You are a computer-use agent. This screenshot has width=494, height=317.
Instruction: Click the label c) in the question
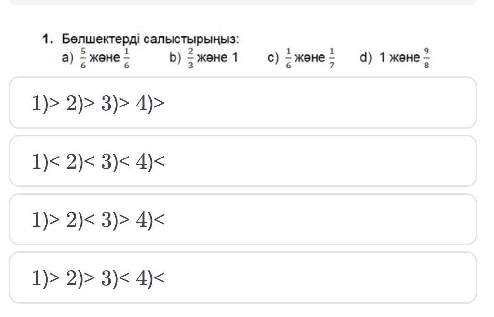tap(273, 58)
